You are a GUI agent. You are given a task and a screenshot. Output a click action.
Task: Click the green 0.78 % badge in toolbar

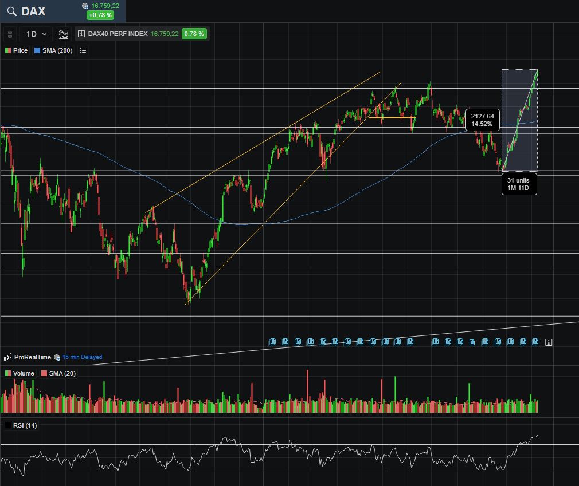tap(194, 34)
